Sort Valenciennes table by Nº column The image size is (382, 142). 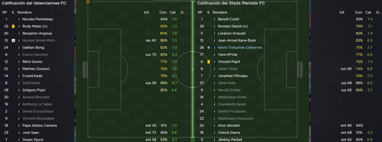coord(4,12)
